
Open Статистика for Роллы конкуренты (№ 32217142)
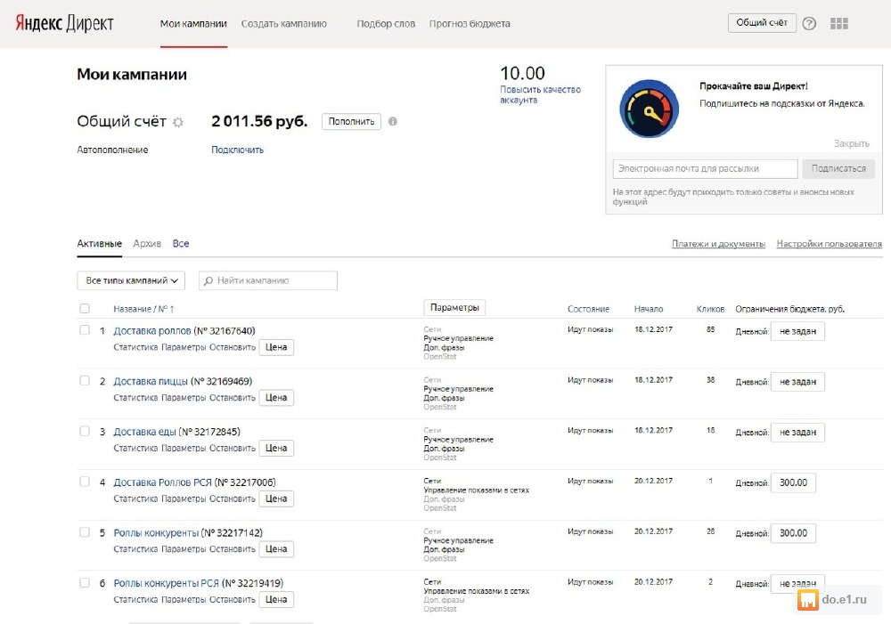(x=135, y=549)
